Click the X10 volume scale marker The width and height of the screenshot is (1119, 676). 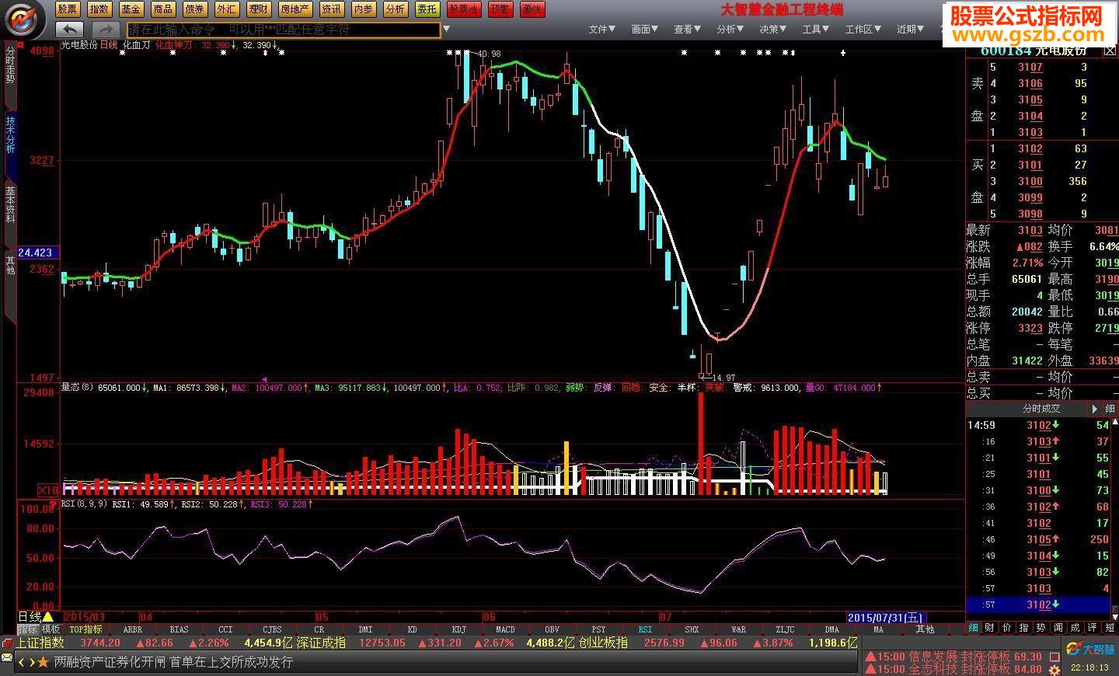(48, 490)
